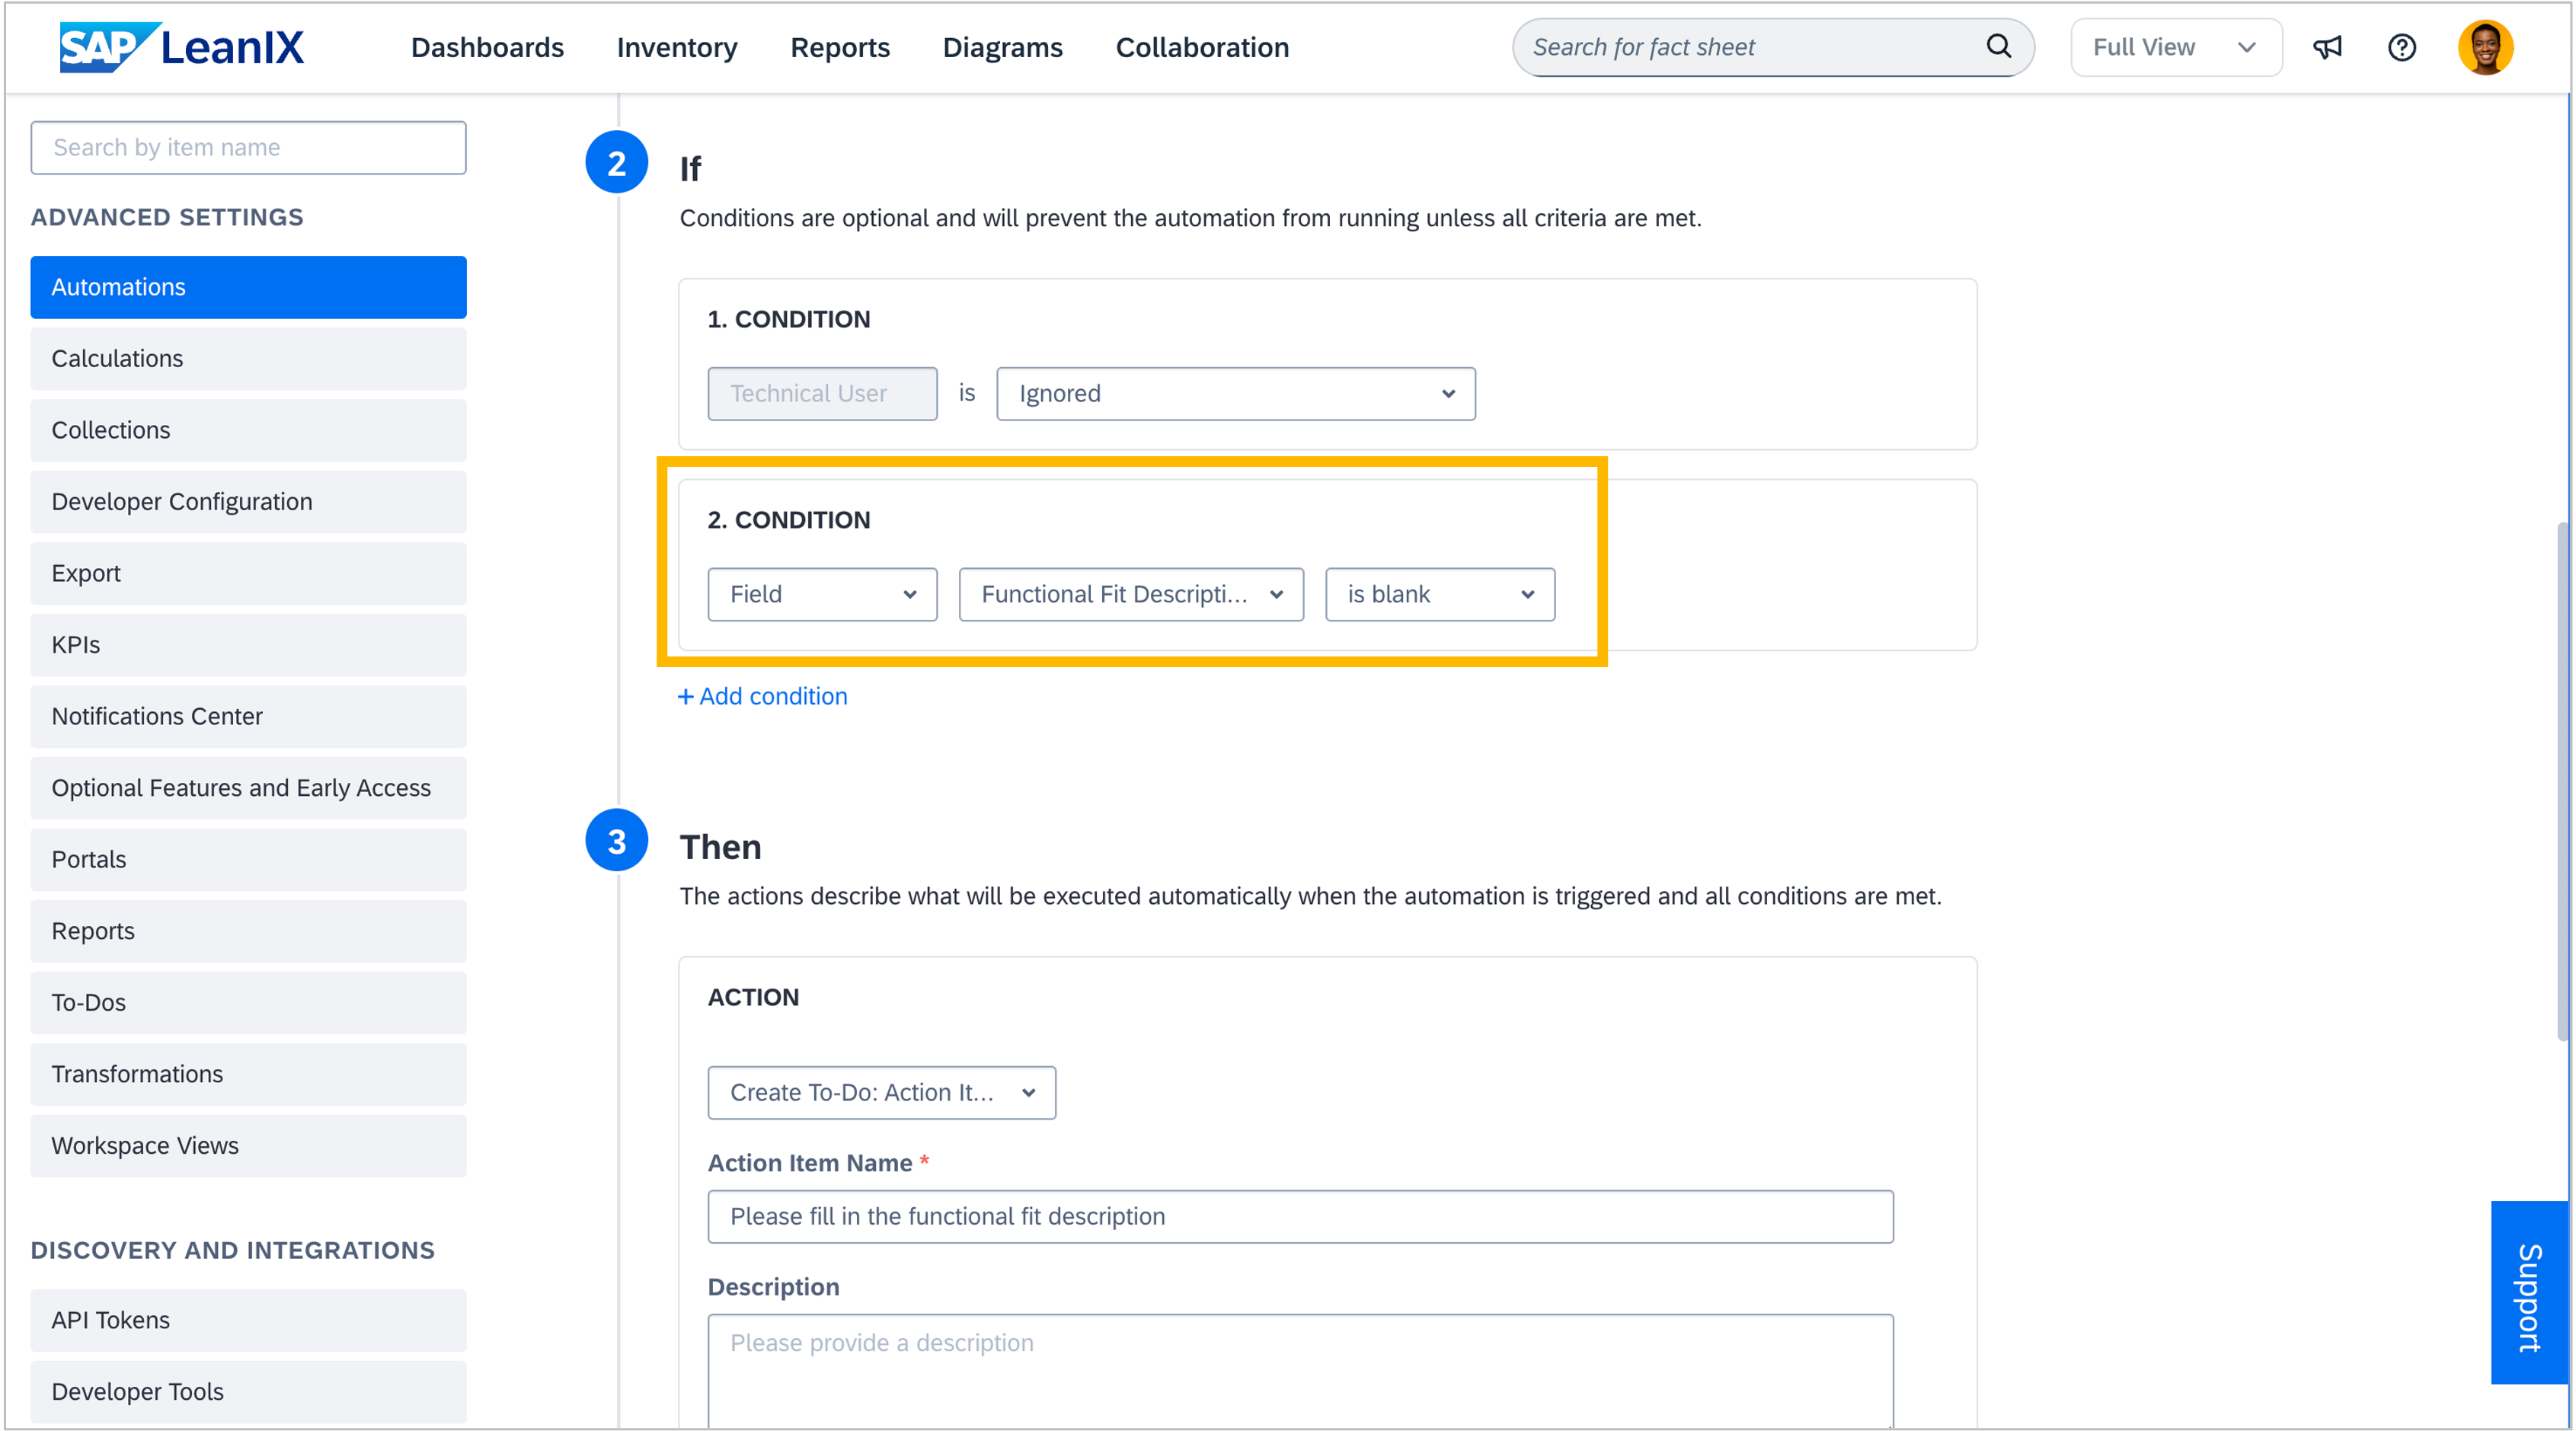
Task: Open the Collaboration menu
Action: (1202, 47)
